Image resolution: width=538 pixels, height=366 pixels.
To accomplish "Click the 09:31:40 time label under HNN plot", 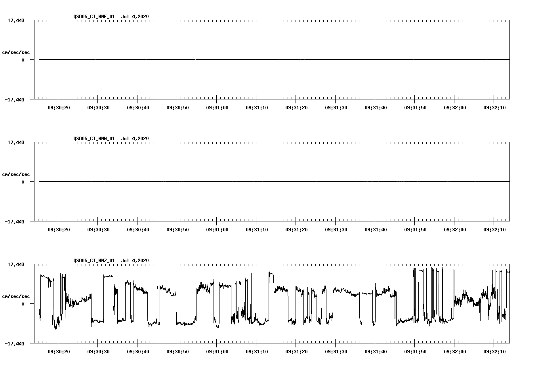I will point(376,229).
